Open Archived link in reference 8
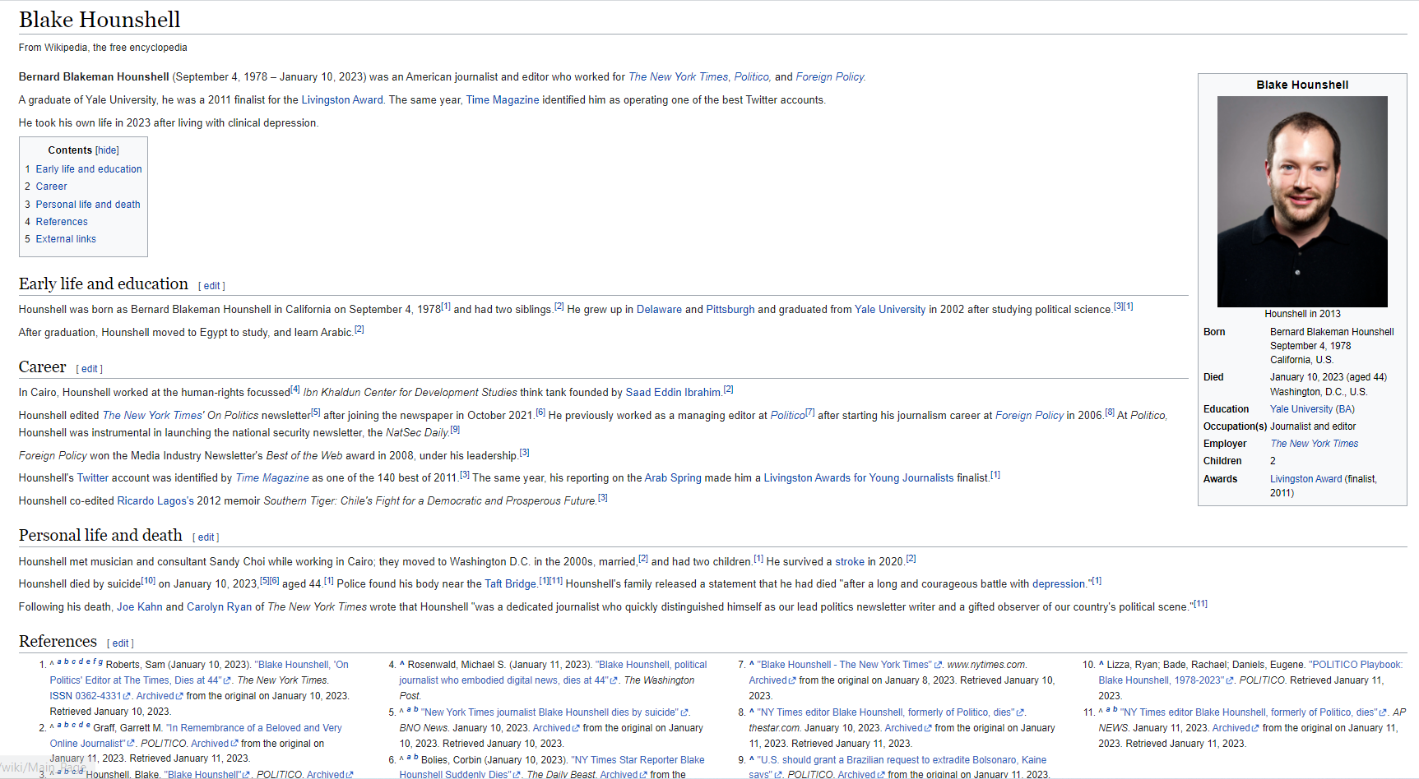The height and width of the screenshot is (779, 1419). 903,728
